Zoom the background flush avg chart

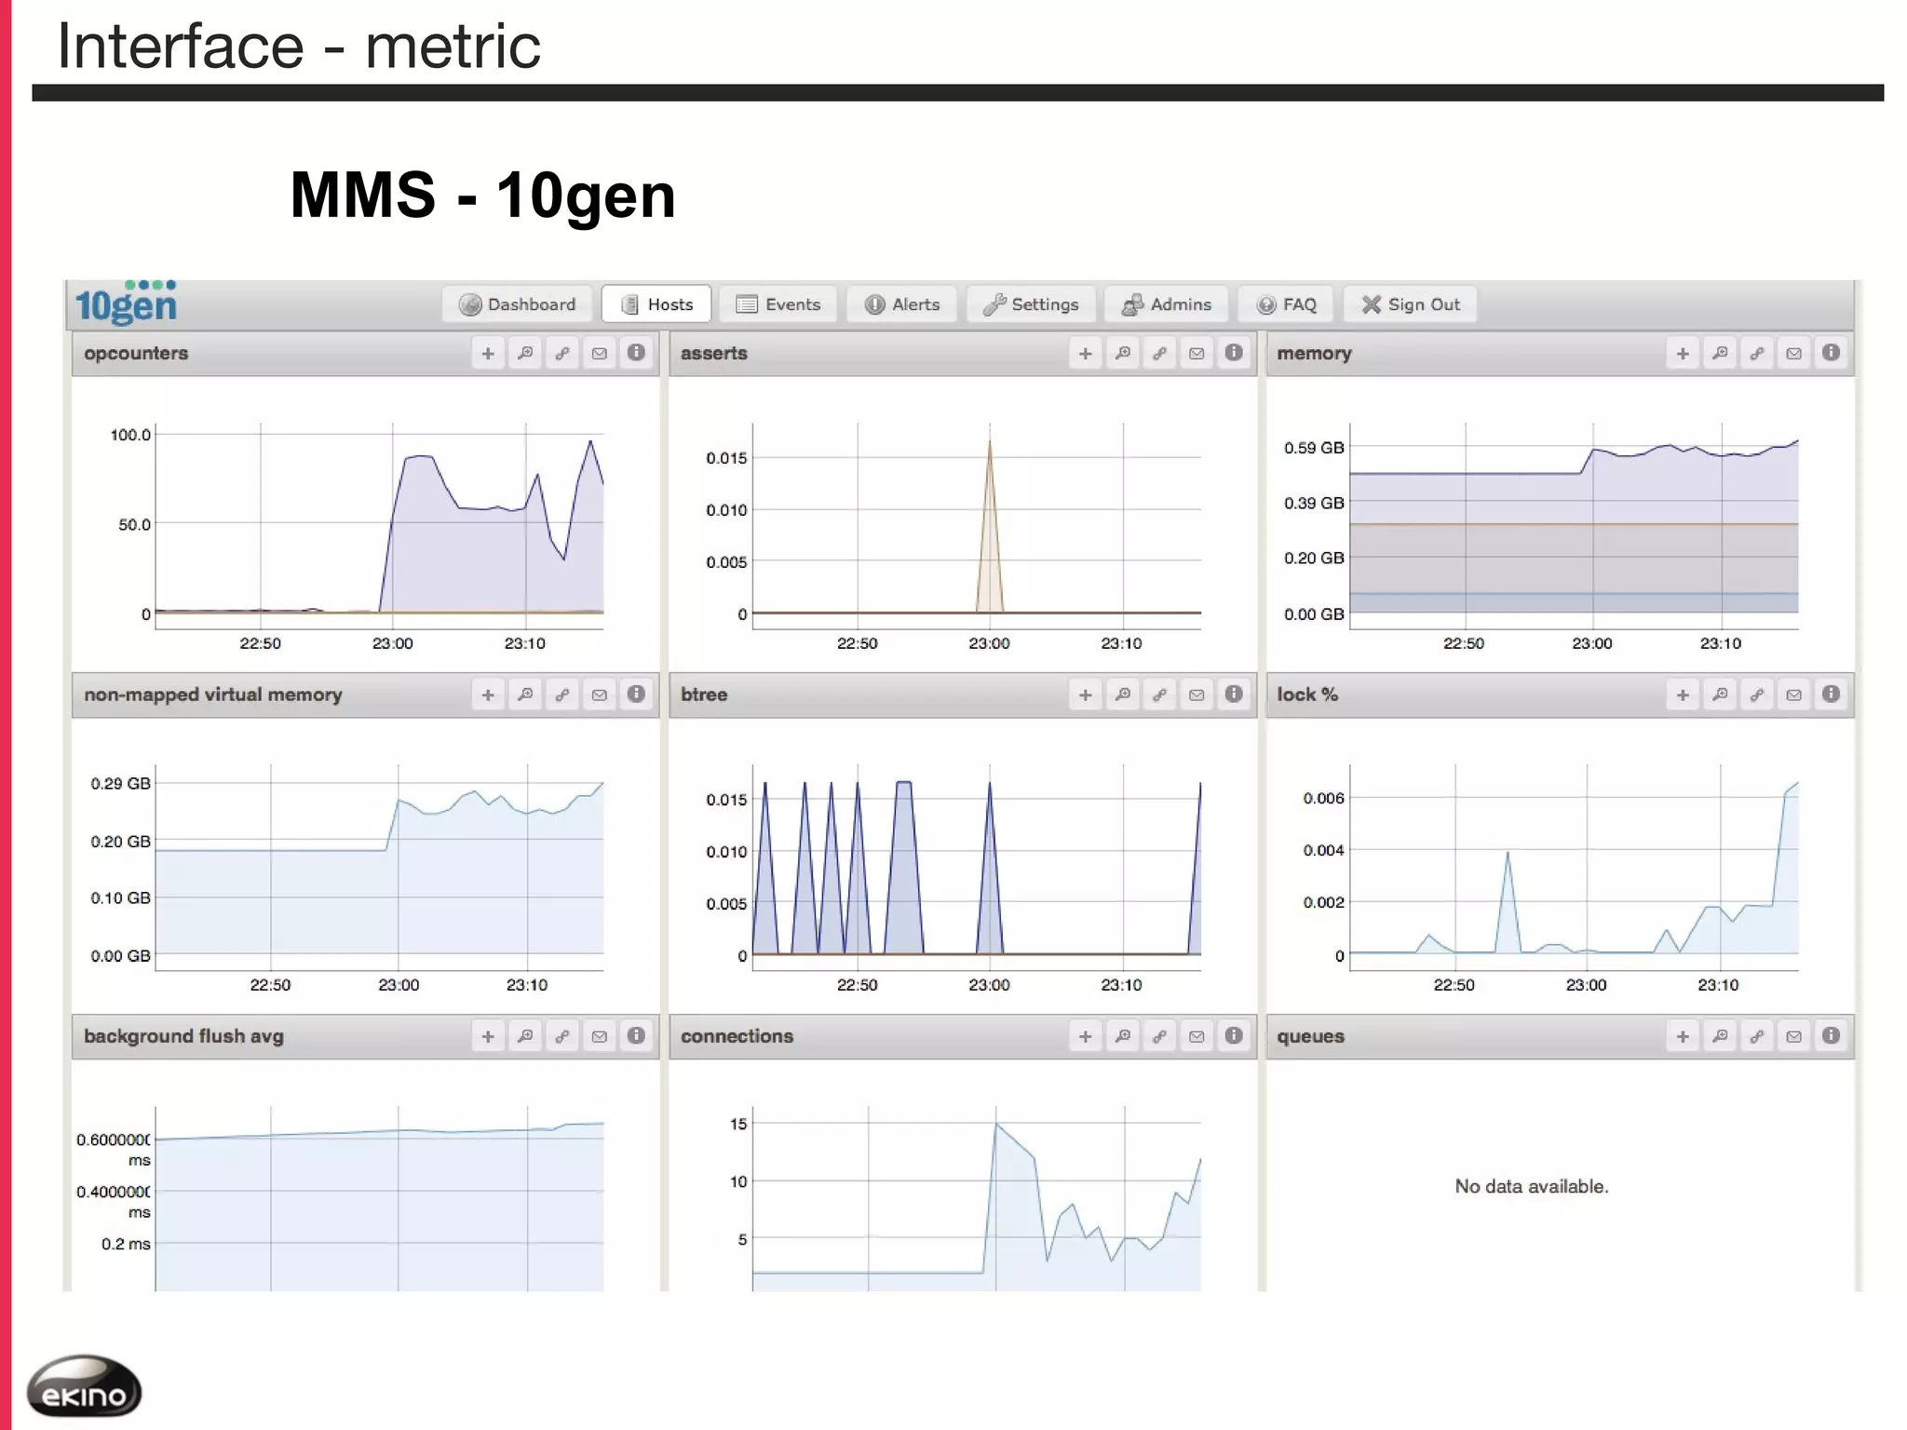525,1037
